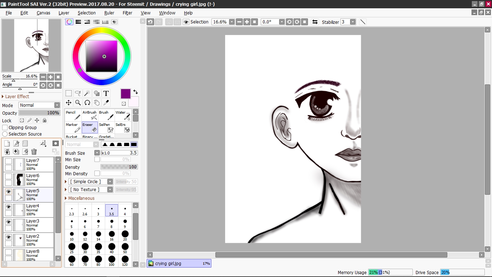This screenshot has width=492, height=277.
Task: Hide Layer5 using its eye icon
Action: [8, 192]
